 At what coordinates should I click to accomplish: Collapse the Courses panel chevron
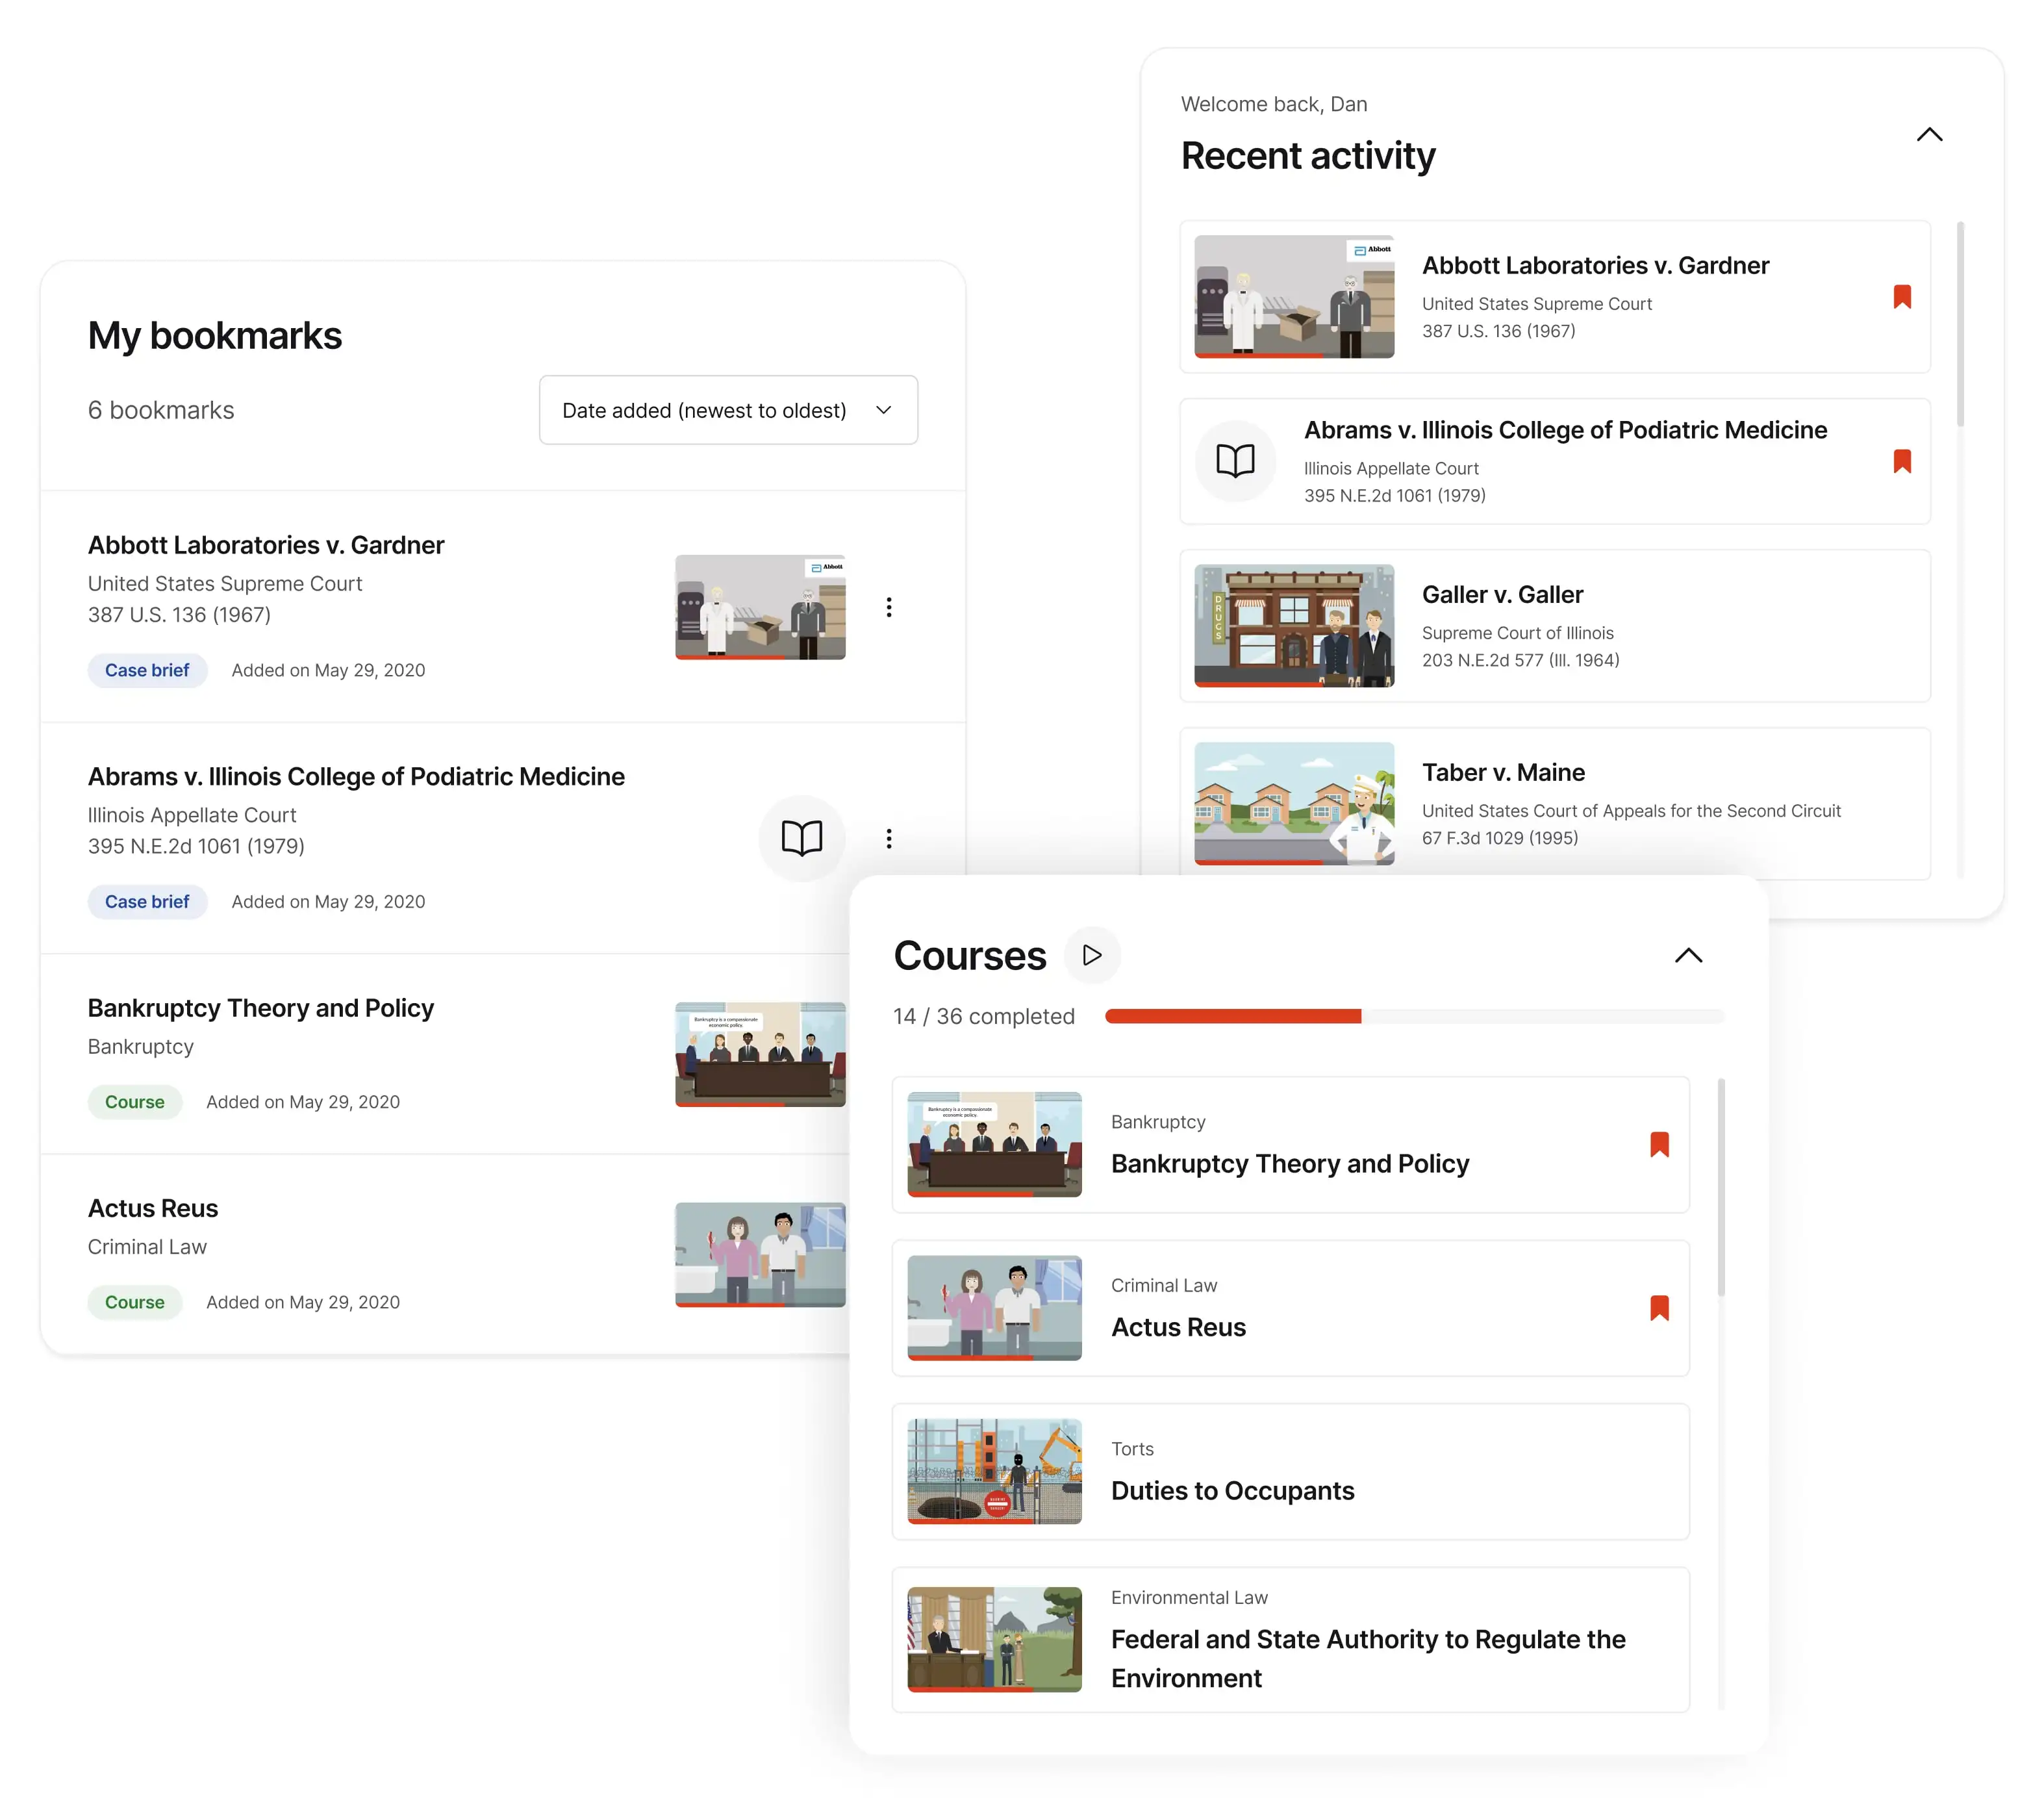(x=1688, y=955)
